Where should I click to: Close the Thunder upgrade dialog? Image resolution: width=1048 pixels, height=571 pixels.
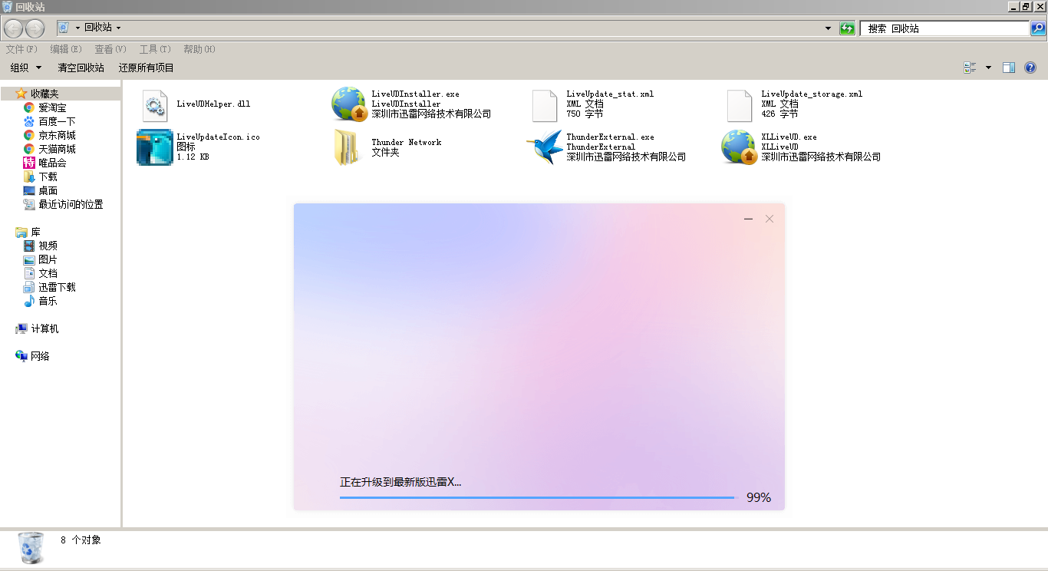(770, 219)
